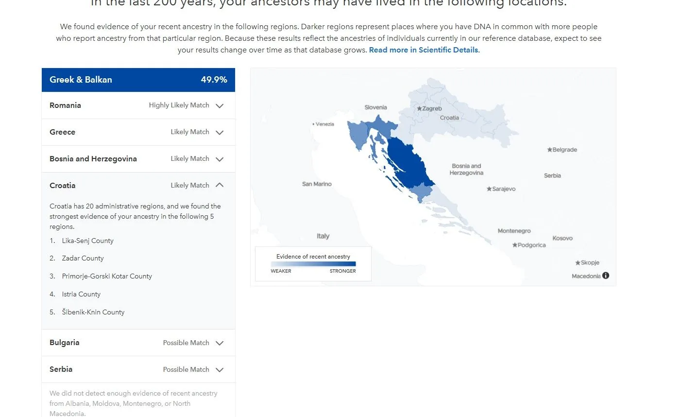The height and width of the screenshot is (417, 681).
Task: Click the Venezia dot marker on map
Action: coord(313,124)
